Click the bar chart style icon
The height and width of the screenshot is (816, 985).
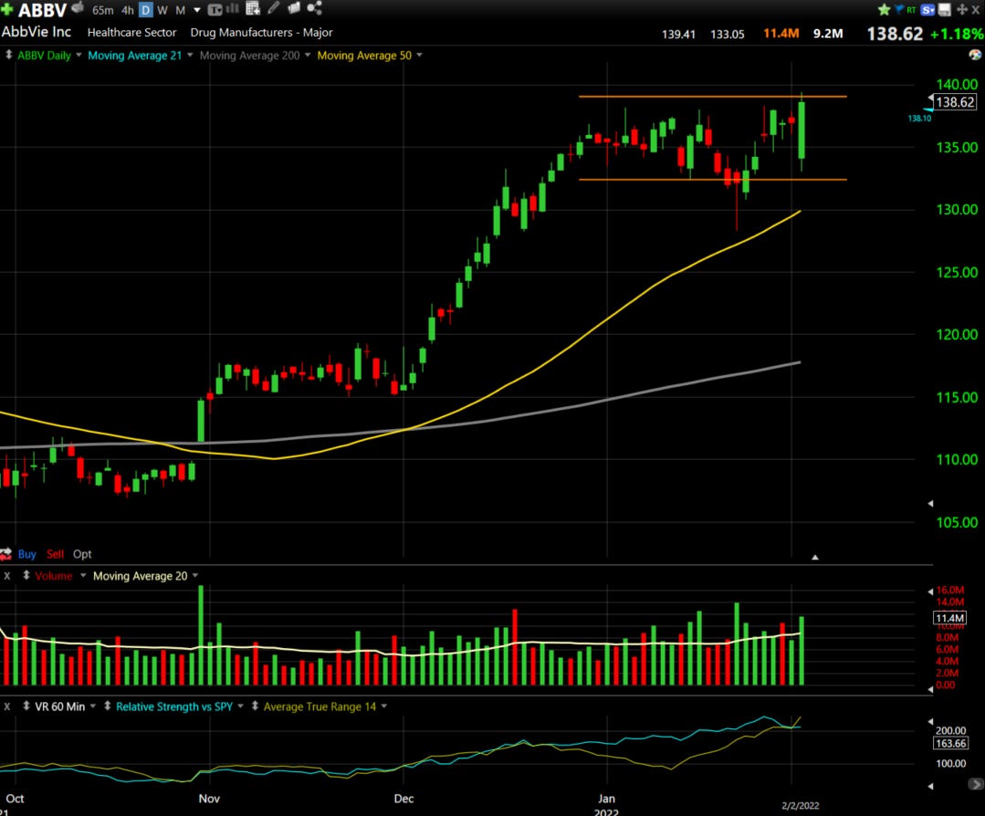(233, 9)
